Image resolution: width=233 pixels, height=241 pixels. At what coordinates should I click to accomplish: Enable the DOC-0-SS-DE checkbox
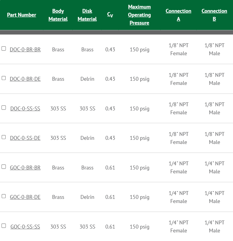[x=4, y=137]
